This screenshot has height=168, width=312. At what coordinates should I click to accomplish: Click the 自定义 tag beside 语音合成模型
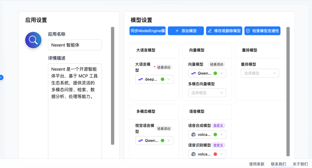pyautogui.click(x=218, y=125)
